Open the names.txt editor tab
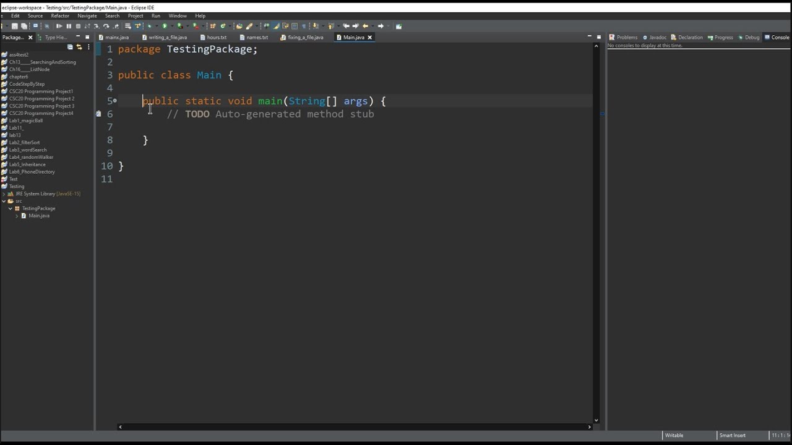792x445 pixels. [254, 38]
